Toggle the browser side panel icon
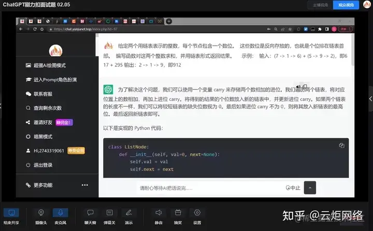 327,29
